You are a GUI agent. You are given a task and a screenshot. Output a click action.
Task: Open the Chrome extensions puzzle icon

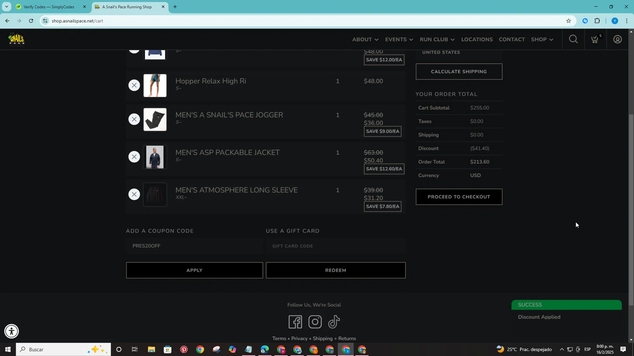597,21
